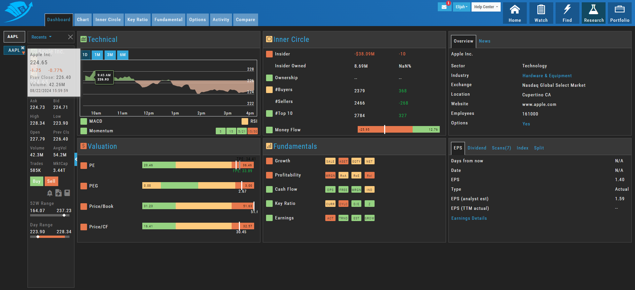635x290 pixels.
Task: Switch to the Compare tab
Action: 246,20
